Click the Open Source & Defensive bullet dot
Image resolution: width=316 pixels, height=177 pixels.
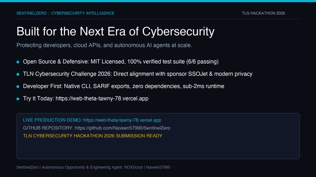coord(18,62)
